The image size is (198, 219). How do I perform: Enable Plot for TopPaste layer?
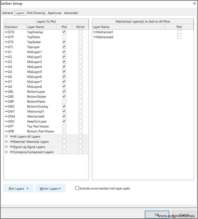pyautogui.click(x=64, y=37)
